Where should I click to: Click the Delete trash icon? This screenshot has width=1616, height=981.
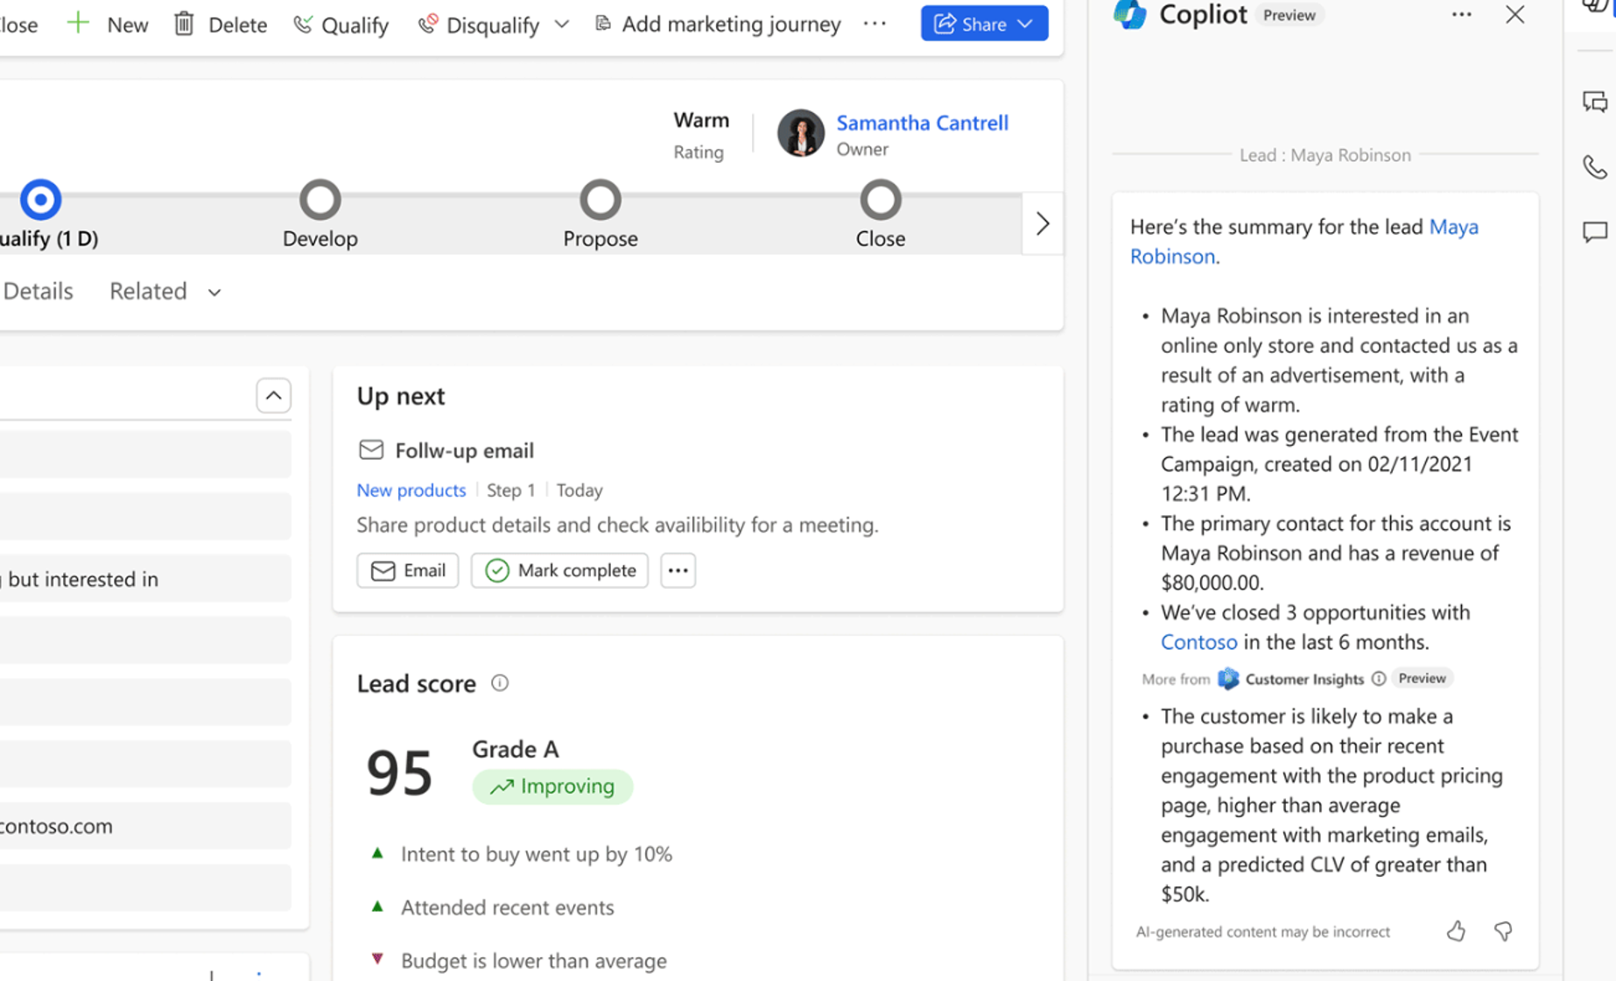coord(184,25)
